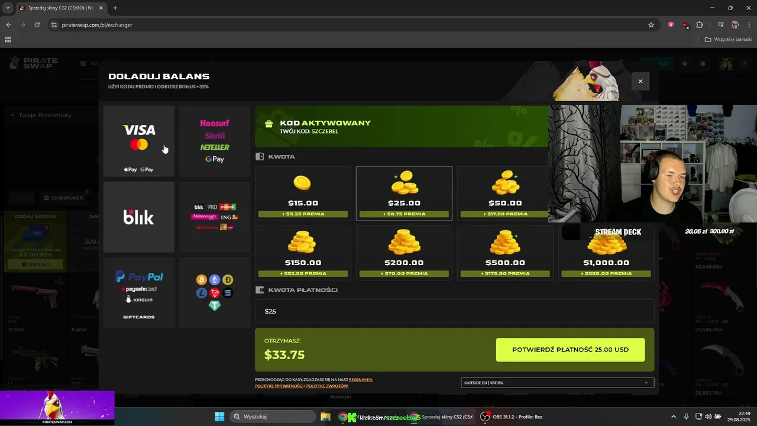Open the Outside EU VAT dropdown
The width and height of the screenshot is (757, 426).
557,383
